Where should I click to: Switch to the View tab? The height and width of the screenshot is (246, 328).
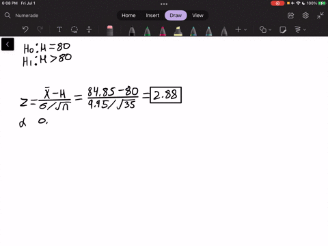coord(197,16)
